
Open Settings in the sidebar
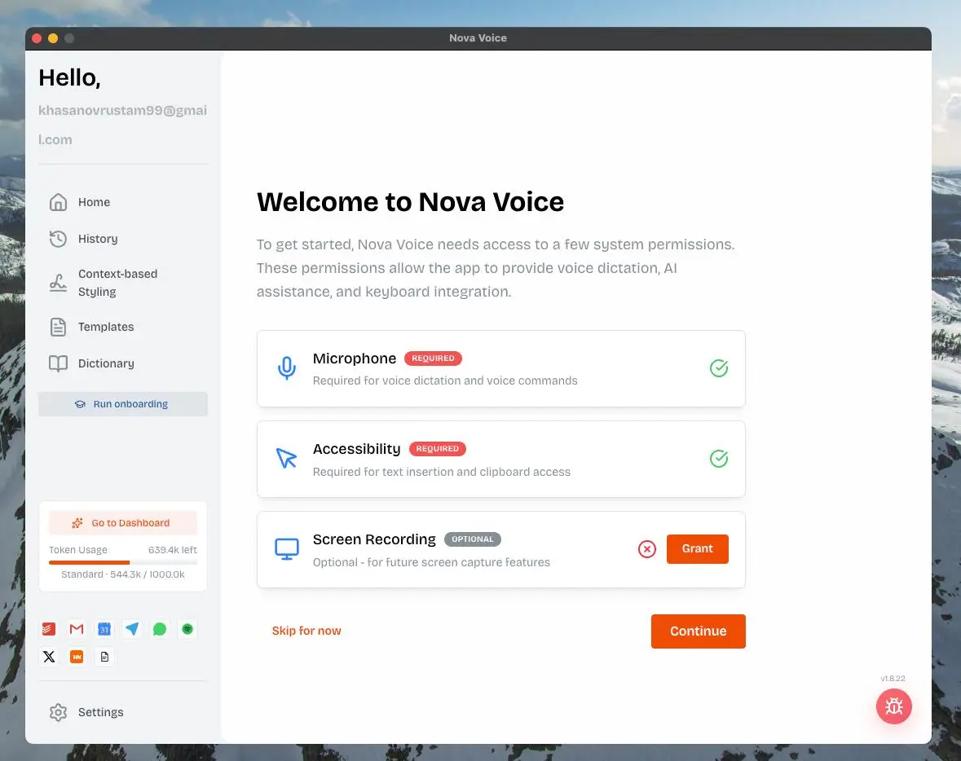coord(100,712)
